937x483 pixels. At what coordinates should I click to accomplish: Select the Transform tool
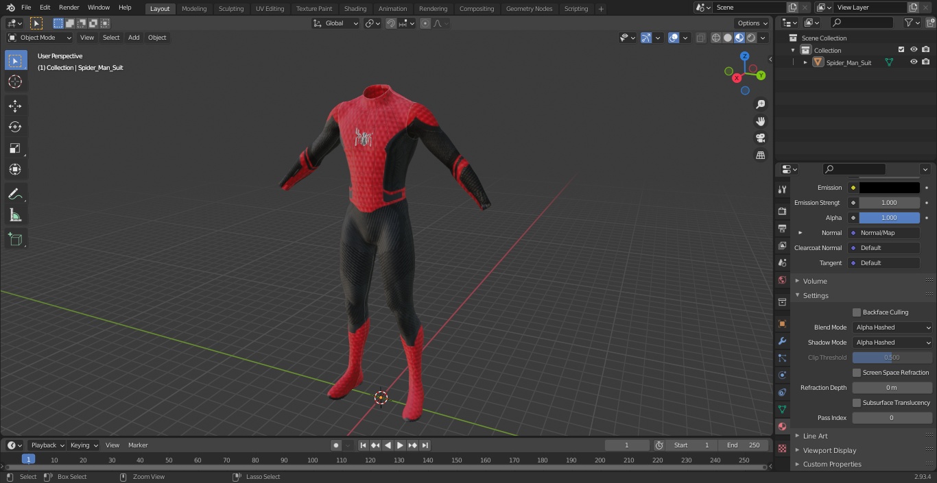click(15, 169)
